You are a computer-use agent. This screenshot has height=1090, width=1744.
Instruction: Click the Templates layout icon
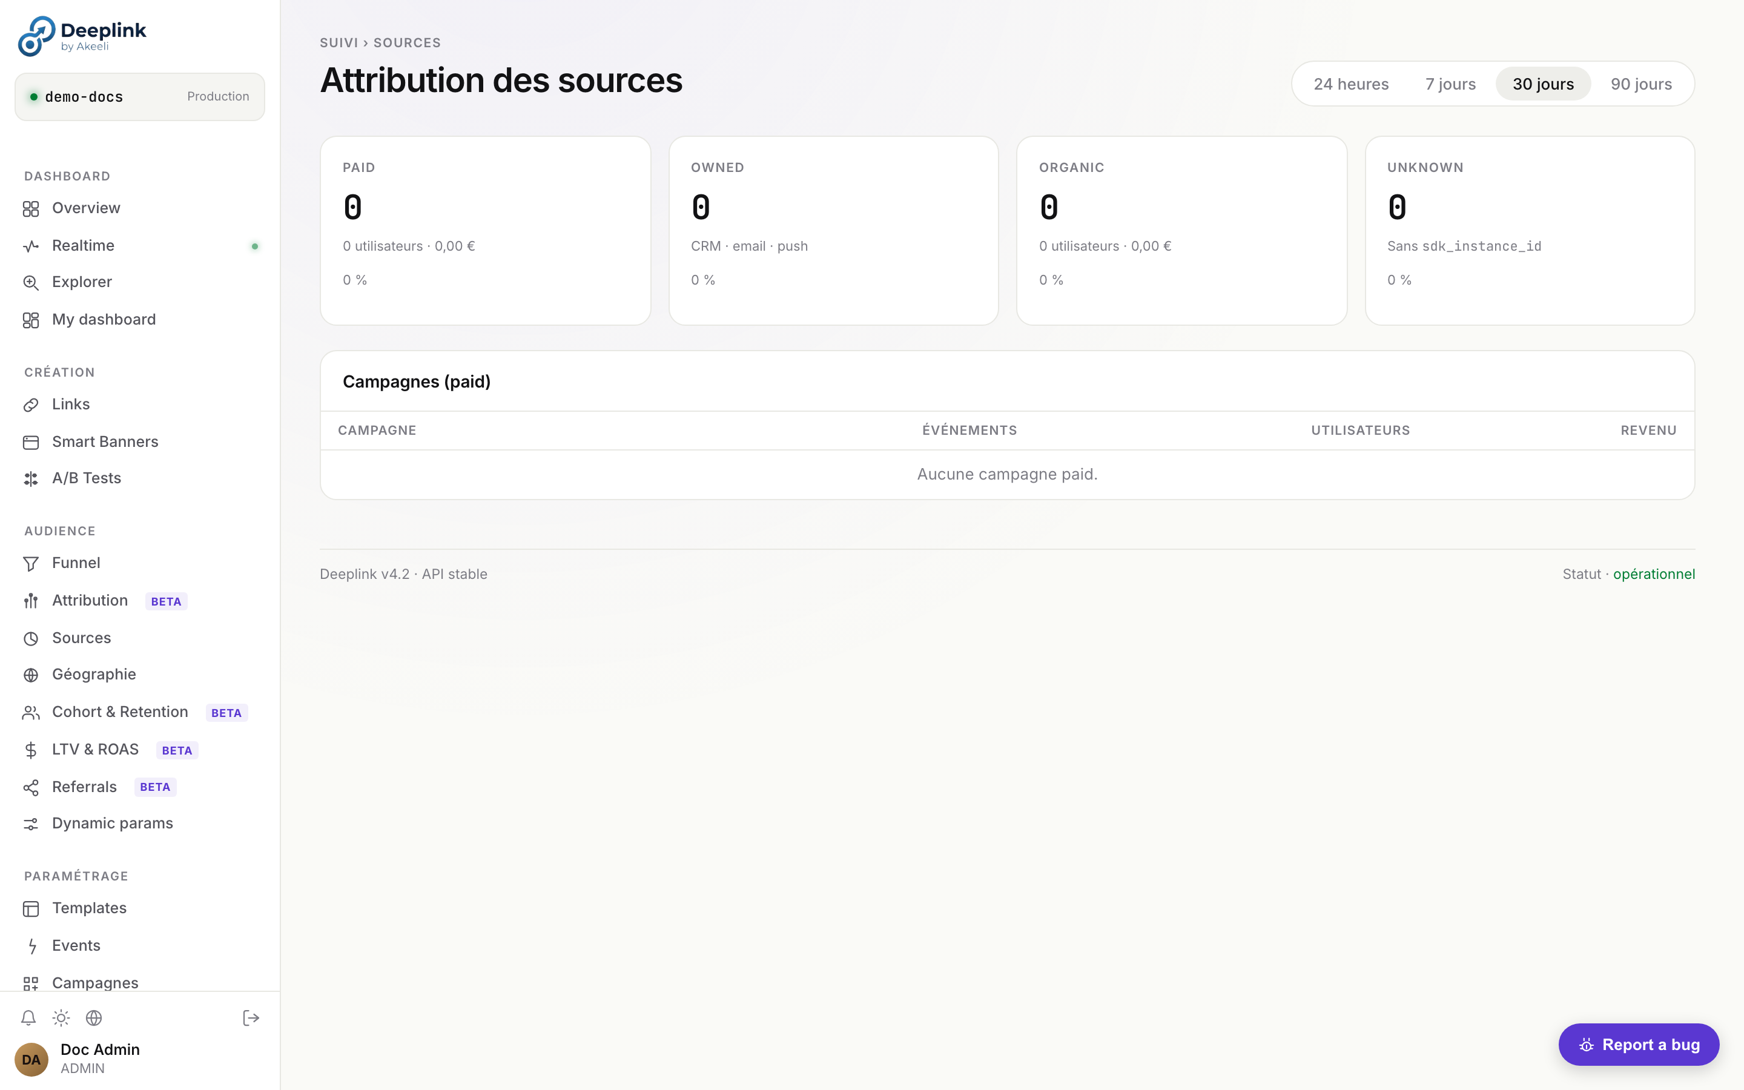(x=30, y=909)
